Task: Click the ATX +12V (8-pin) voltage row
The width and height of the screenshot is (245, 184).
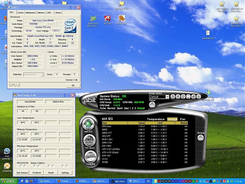Action: coord(145,152)
